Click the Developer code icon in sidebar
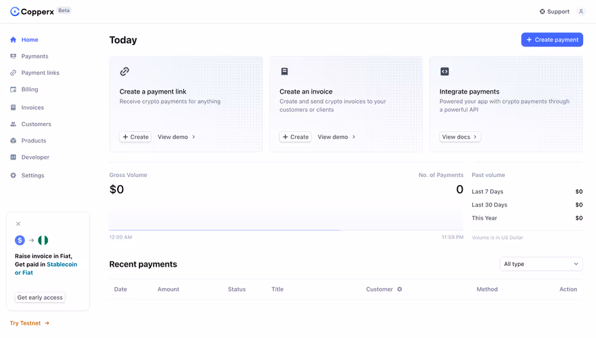 [x=13, y=157]
